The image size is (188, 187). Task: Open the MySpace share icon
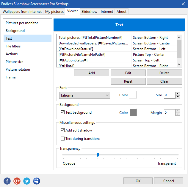pyautogui.click(x=37, y=181)
